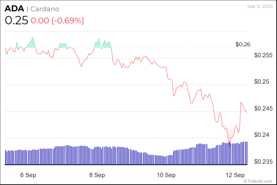Click the Sep 12, 2023 date label
Screen dimensions: 277x185
260,6
